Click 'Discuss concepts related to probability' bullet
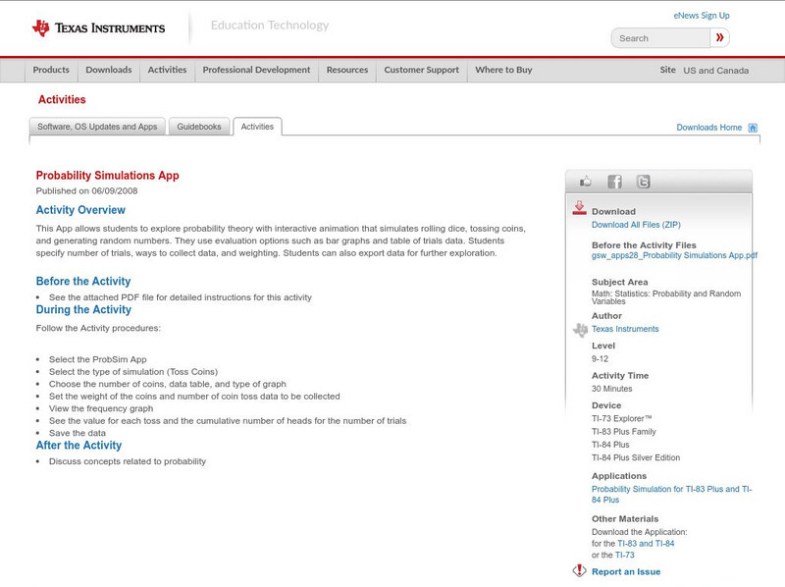The image size is (785, 587). [x=128, y=461]
